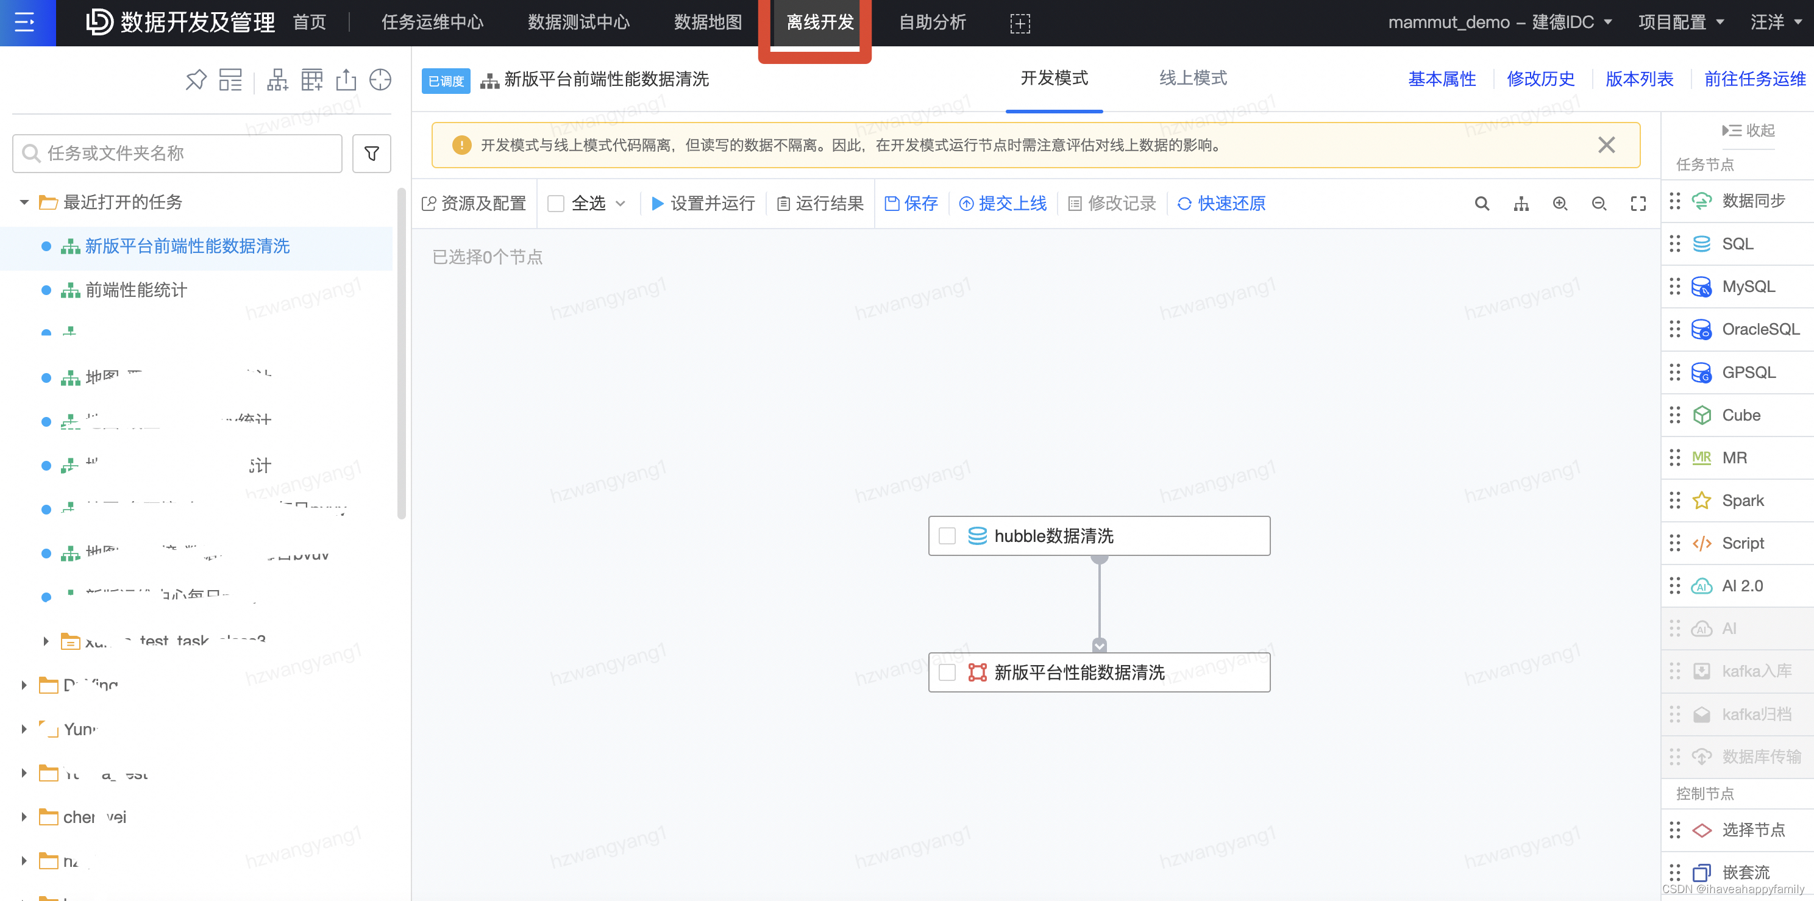Tick the 新版平台性能数据清洗 node checkbox
1814x901 pixels.
[x=947, y=672]
